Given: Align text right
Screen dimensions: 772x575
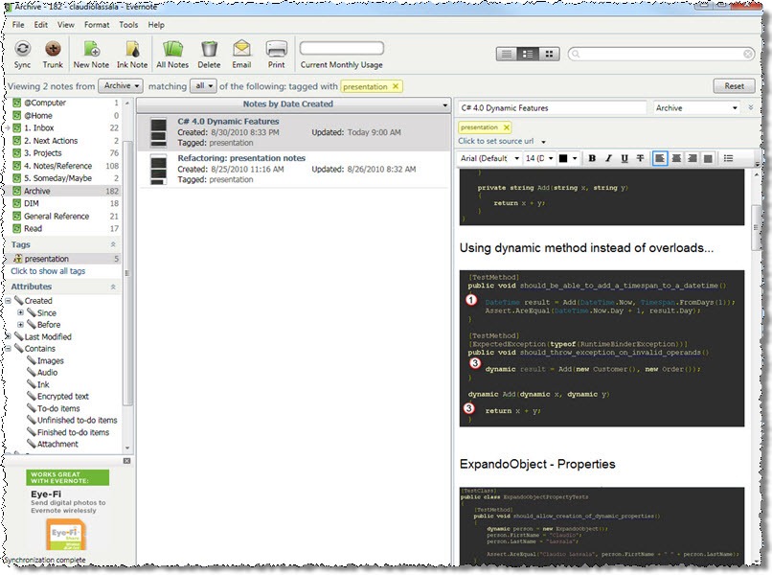Looking at the screenshot, I should (693, 158).
